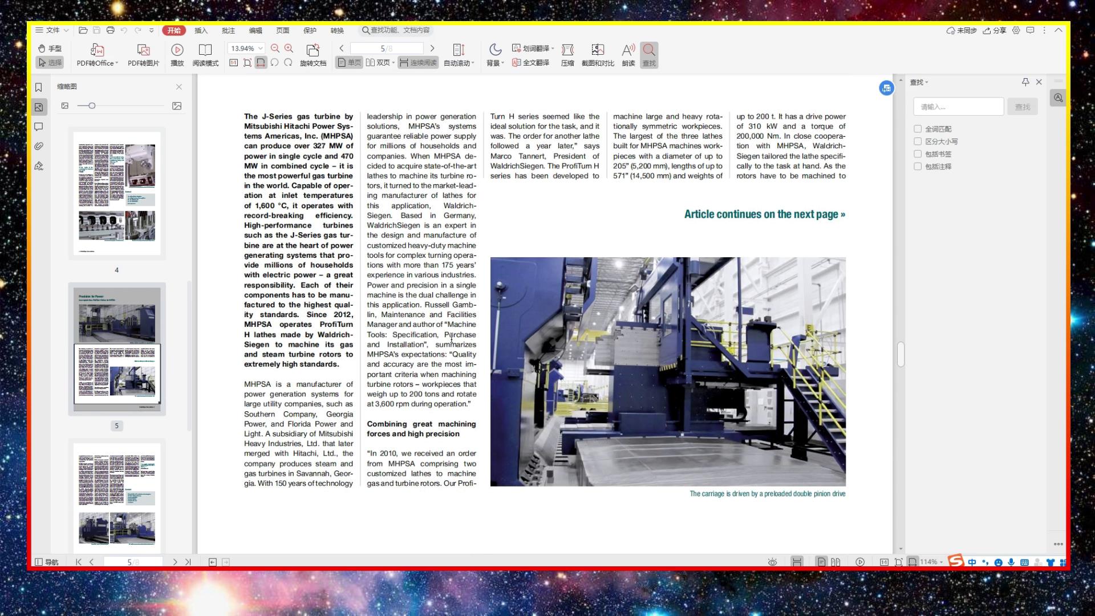Image resolution: width=1095 pixels, height=616 pixels.
Task: Switch to the 插入 tab
Action: click(x=201, y=30)
